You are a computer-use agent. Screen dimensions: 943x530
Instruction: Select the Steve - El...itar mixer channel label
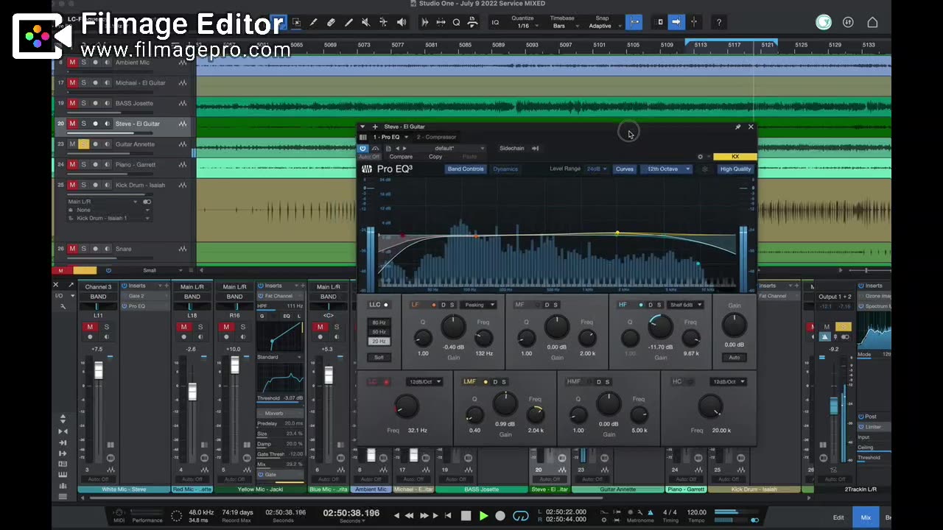pos(549,490)
